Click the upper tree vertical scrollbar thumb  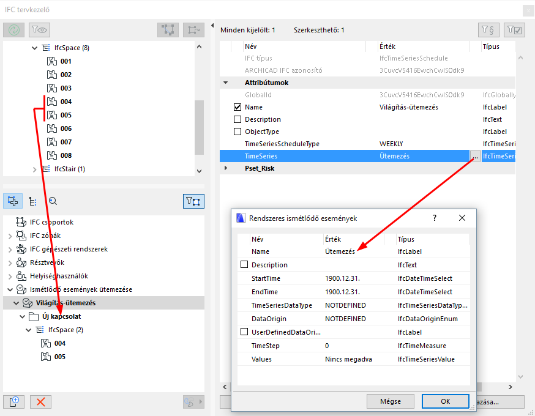pyautogui.click(x=200, y=127)
